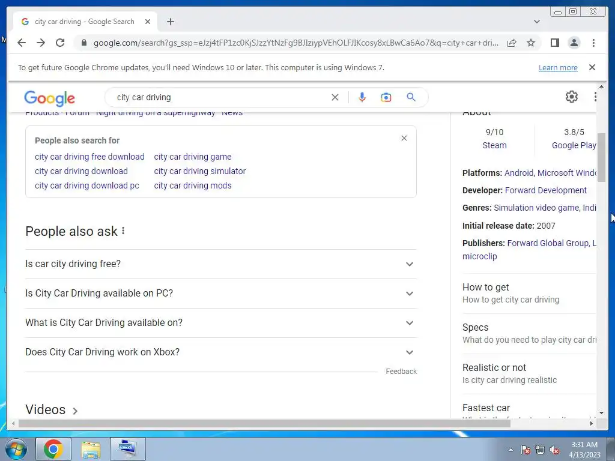The width and height of the screenshot is (615, 461).
Task: Open a new Chrome tab
Action: 170,22
